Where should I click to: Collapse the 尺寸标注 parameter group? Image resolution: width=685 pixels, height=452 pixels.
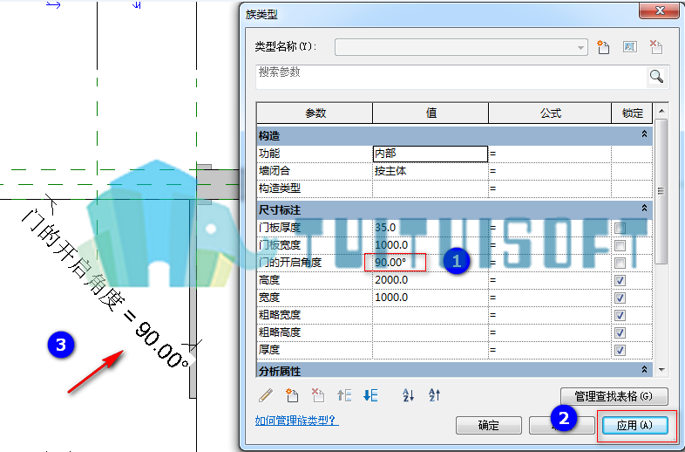644,209
